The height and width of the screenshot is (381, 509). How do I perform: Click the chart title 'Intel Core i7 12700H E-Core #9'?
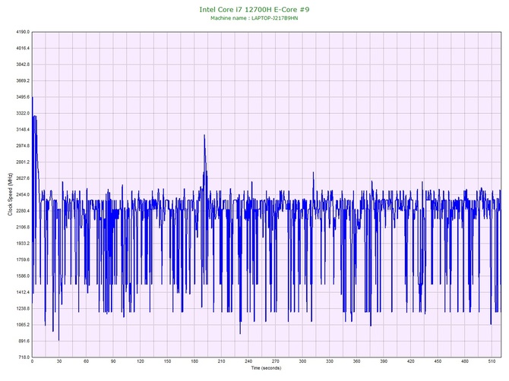pyautogui.click(x=254, y=9)
